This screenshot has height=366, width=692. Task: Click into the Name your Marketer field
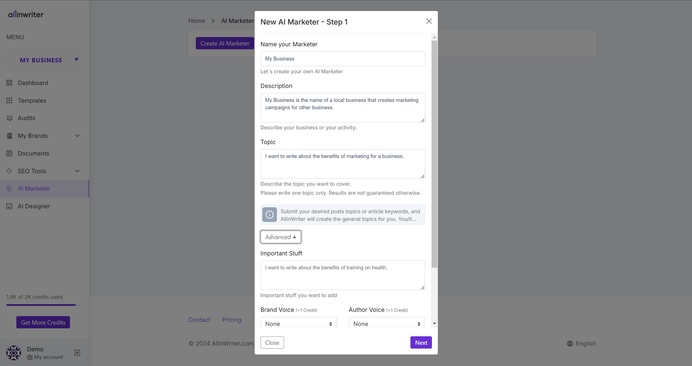(343, 59)
